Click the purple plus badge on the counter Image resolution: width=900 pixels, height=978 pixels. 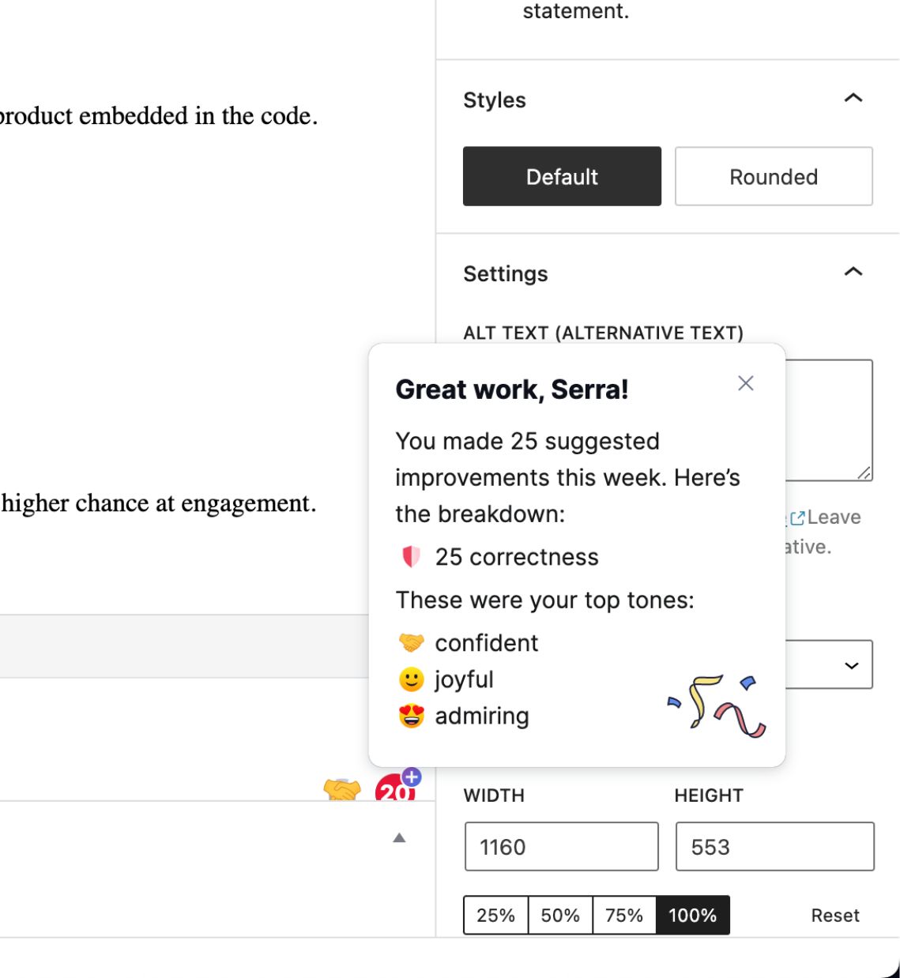[409, 778]
